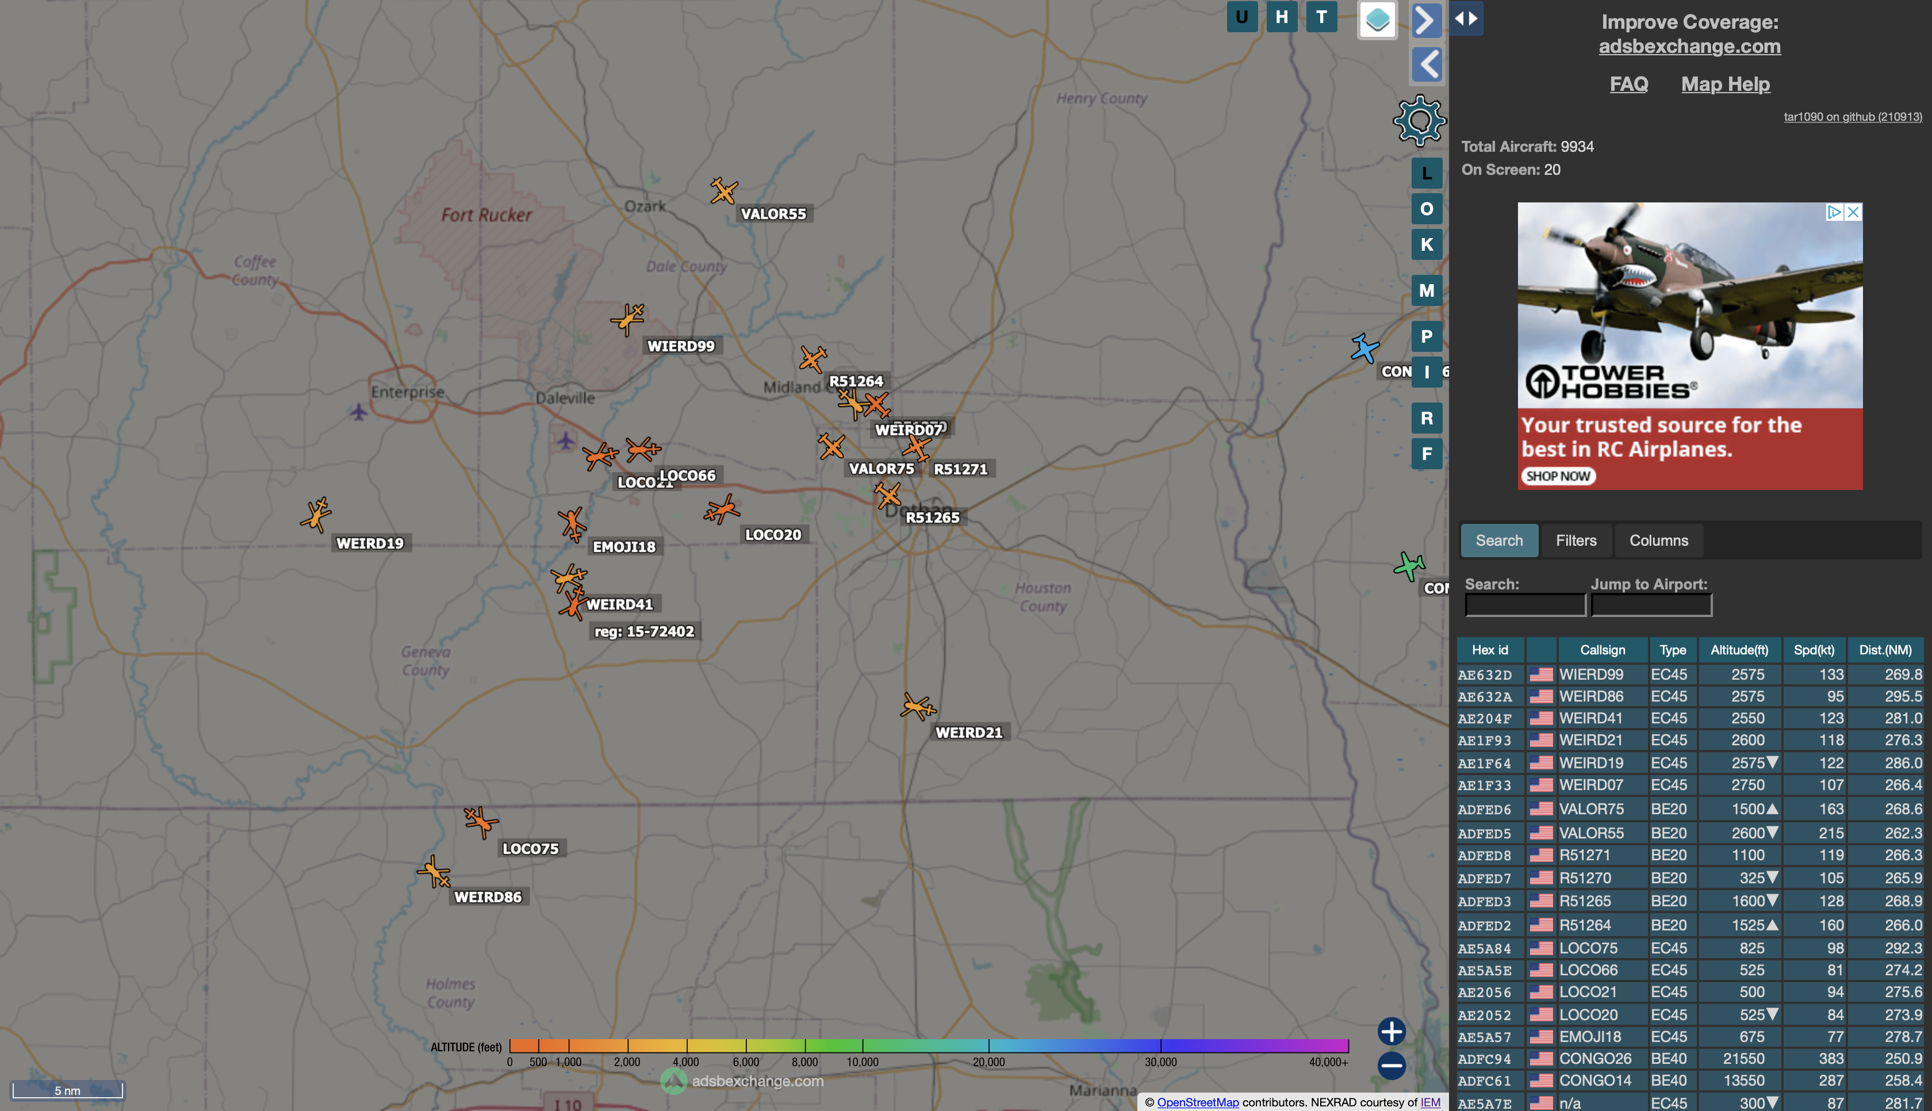The width and height of the screenshot is (1932, 1111).
Task: Toggle sidebar with double-arrow button
Action: pos(1466,18)
